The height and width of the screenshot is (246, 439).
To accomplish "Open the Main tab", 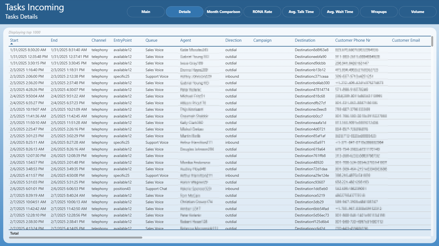I will click(x=146, y=12).
